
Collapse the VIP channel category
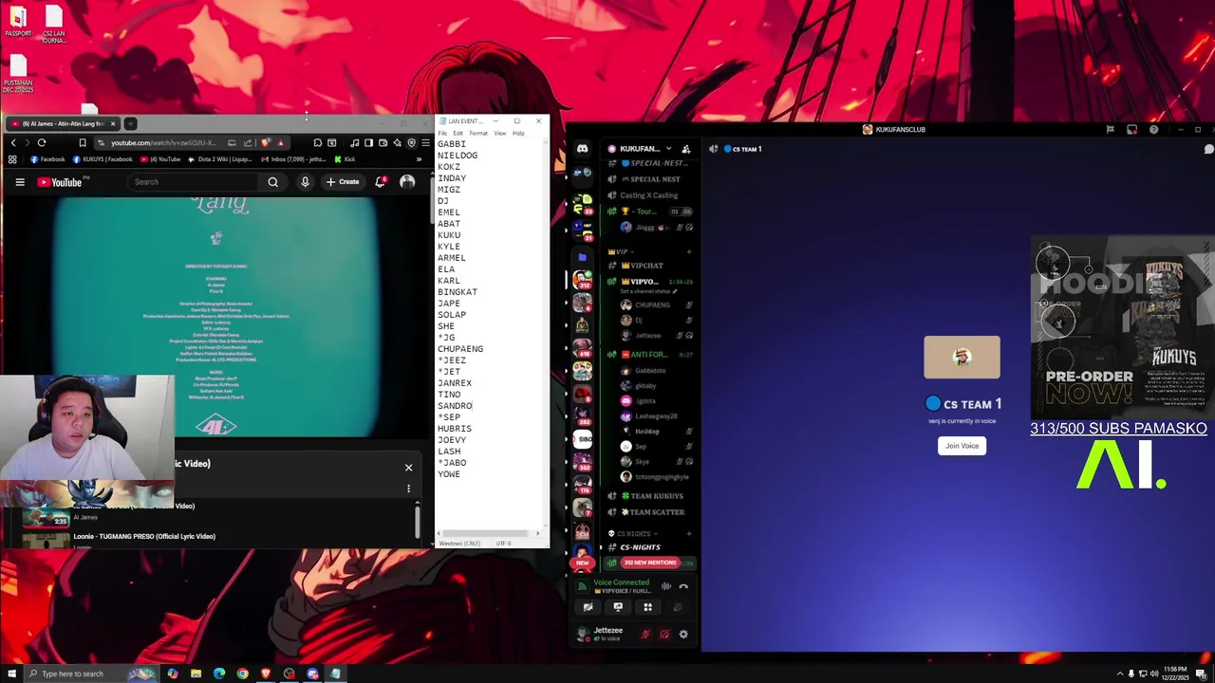(623, 251)
